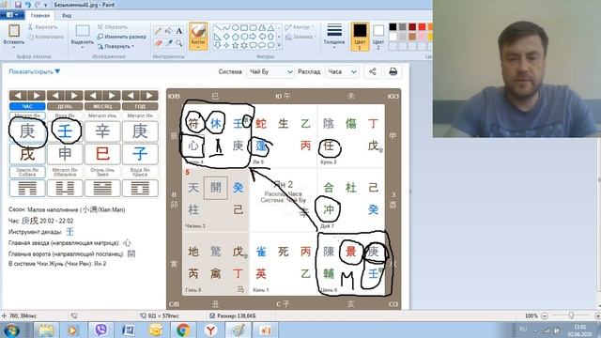Choose the triangle shape
Screen dimensions: 601x338
tap(271, 28)
